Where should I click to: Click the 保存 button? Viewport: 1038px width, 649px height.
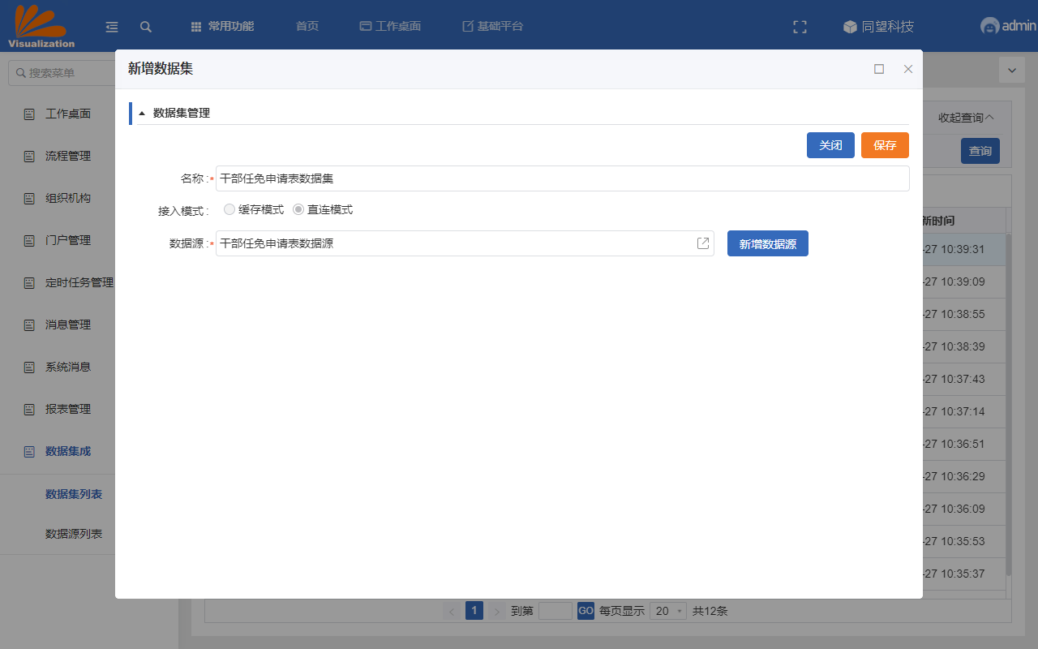point(885,145)
